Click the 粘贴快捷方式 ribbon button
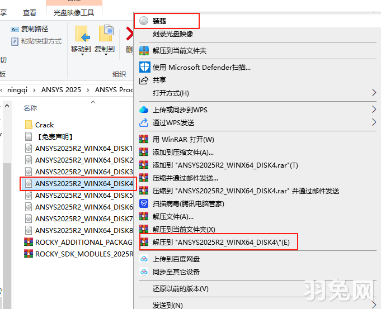 click(x=36, y=41)
